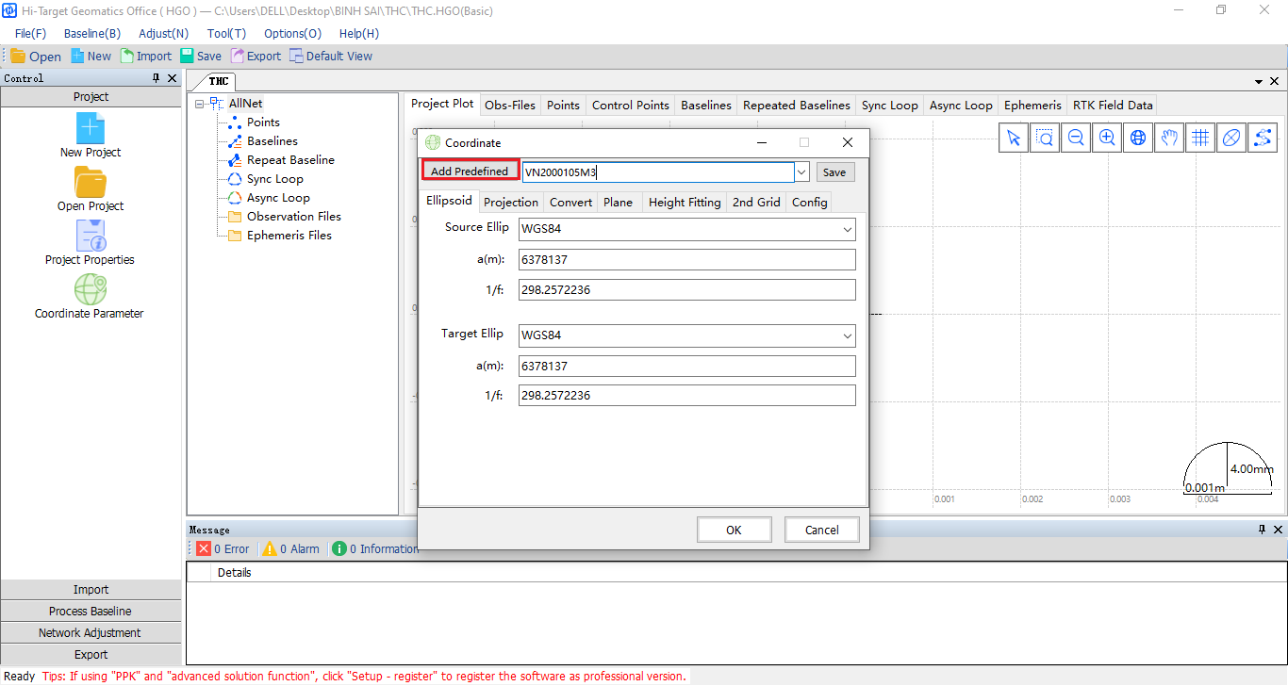Open the Target Ellip dropdown

tap(847, 335)
